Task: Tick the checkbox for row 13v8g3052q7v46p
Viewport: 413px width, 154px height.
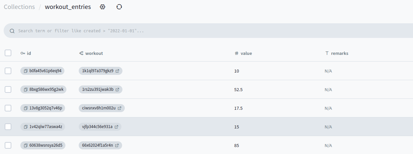Action: click(8, 108)
